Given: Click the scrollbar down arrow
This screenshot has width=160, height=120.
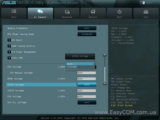Looking at the screenshot, I should pos(105,83).
